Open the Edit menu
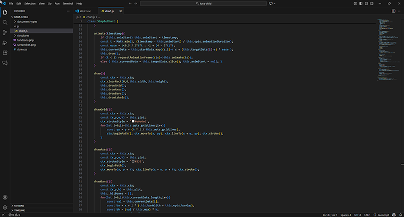The image size is (404, 217). pos(19,4)
